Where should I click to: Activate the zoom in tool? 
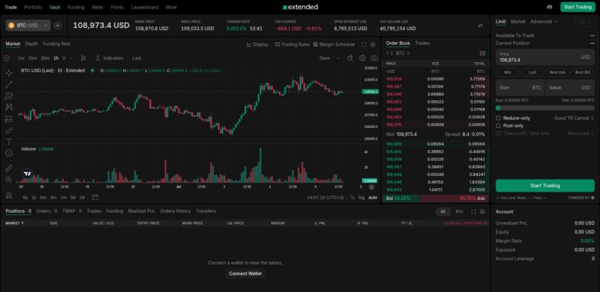click(x=9, y=180)
